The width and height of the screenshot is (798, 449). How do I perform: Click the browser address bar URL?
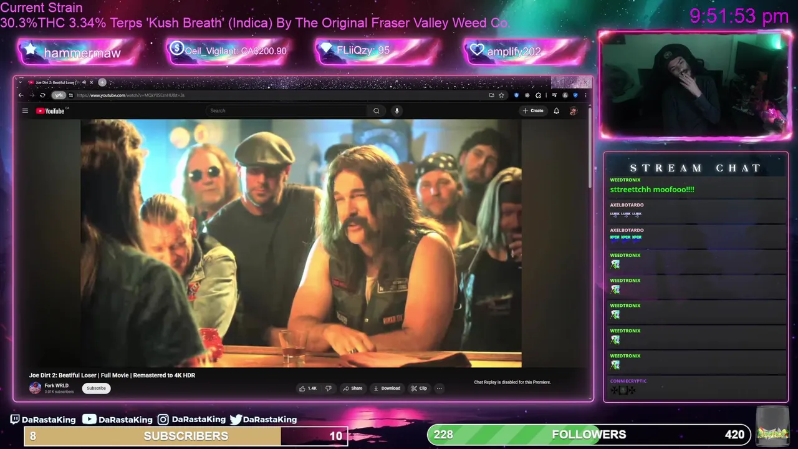pos(131,95)
